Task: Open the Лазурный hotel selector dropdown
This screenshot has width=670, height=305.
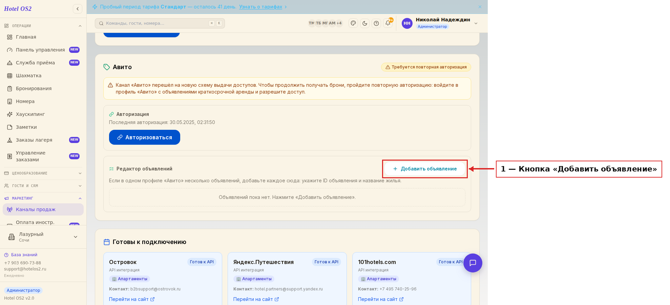Action: (43, 237)
